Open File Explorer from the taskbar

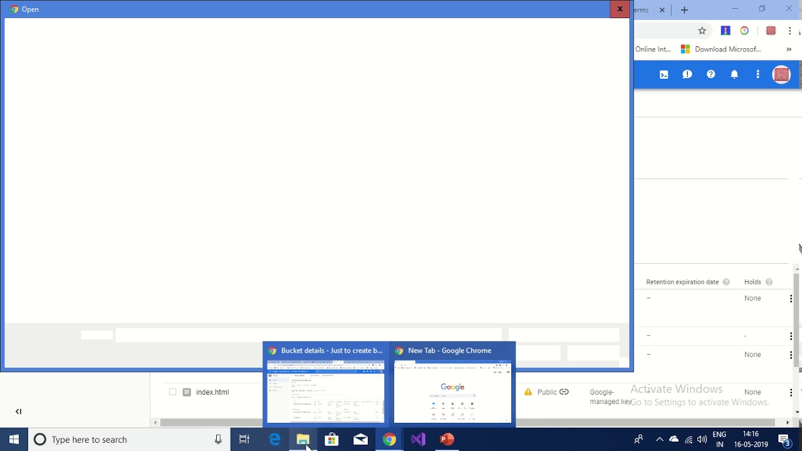coord(303,440)
